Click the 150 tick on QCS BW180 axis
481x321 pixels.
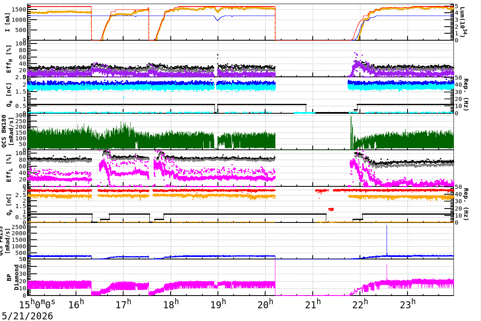21,133
